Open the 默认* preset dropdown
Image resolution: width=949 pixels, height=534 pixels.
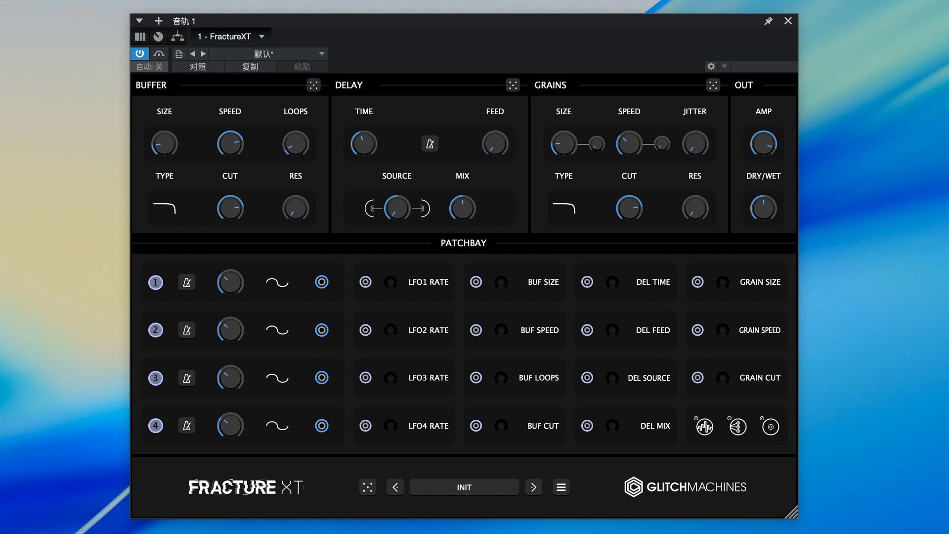point(269,53)
